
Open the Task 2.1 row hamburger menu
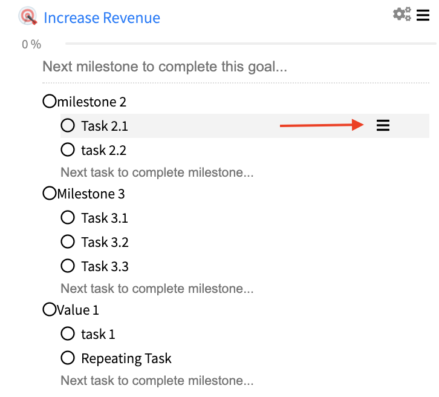pyautogui.click(x=383, y=125)
